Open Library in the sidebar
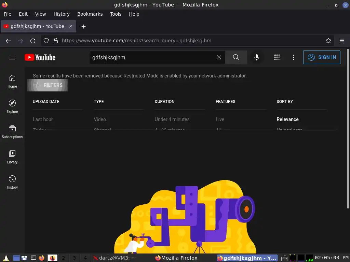The image size is (350, 262). 12,157
